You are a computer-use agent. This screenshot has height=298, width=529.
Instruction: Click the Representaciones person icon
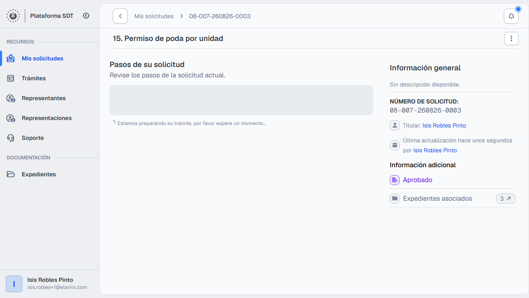point(11,118)
